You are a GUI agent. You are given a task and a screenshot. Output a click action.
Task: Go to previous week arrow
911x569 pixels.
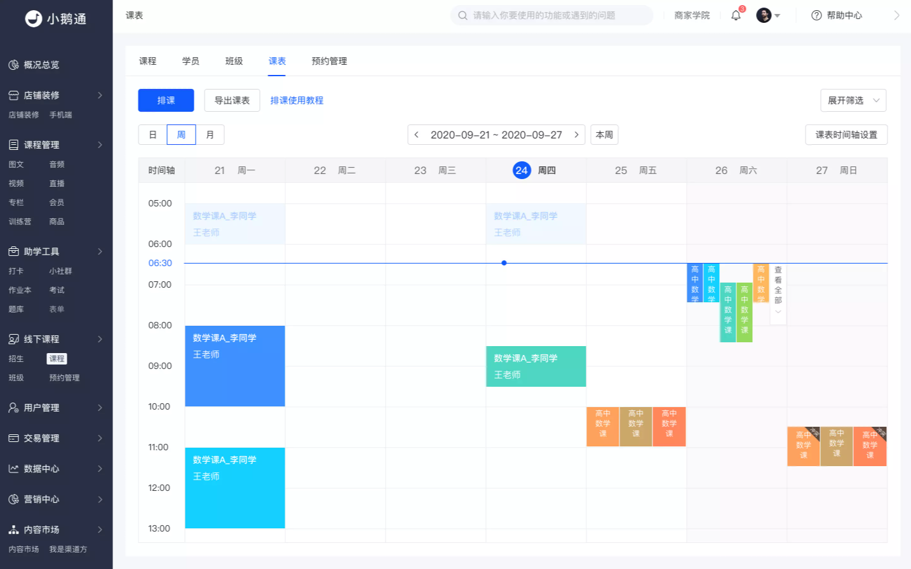click(x=417, y=135)
